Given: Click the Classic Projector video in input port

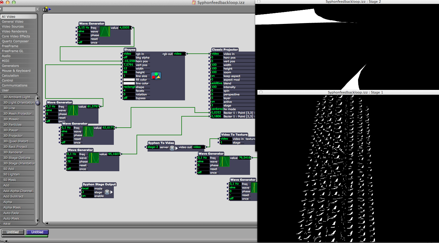Looking at the screenshot, I should [209, 54].
